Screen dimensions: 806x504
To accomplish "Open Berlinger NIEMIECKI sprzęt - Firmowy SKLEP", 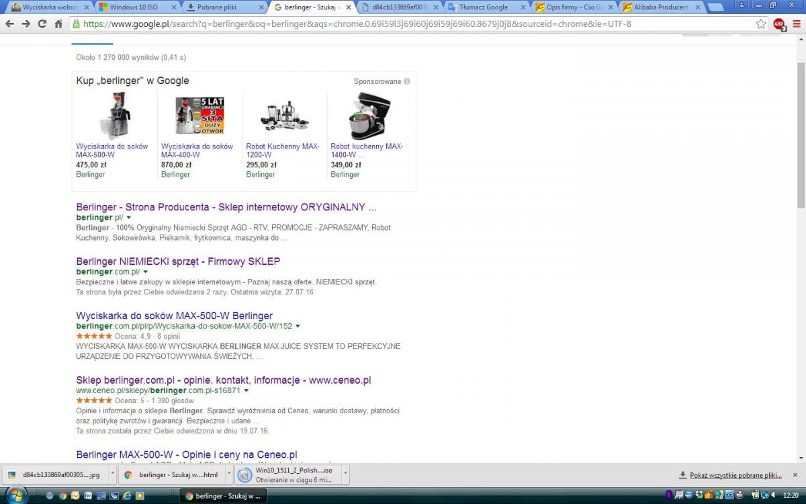I will [x=178, y=261].
